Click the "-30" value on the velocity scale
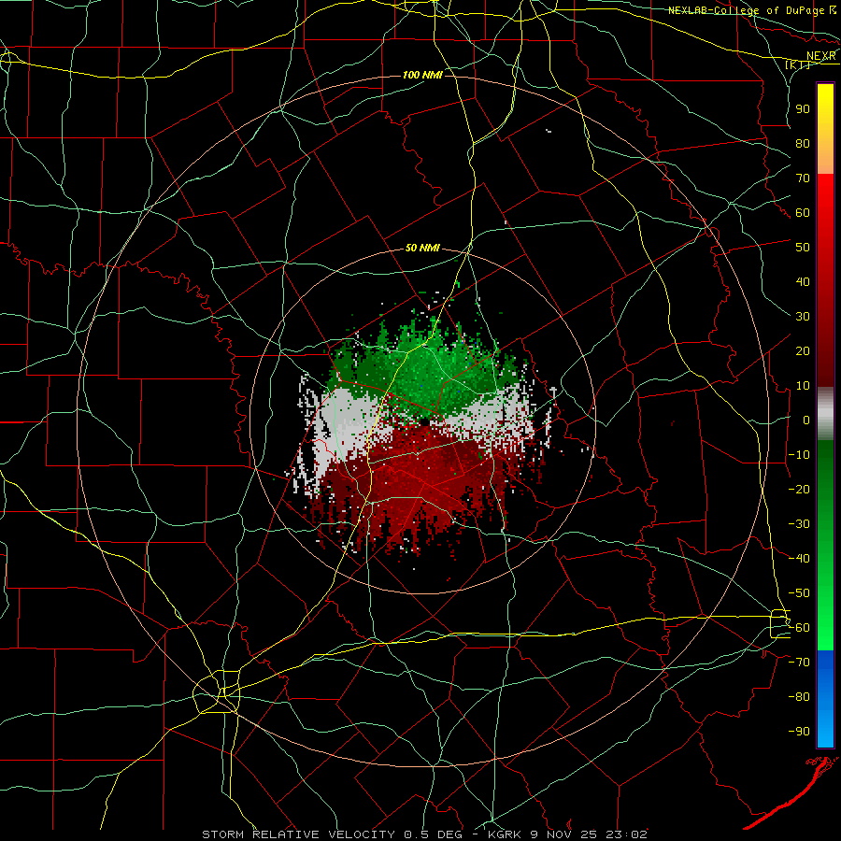 [x=799, y=524]
